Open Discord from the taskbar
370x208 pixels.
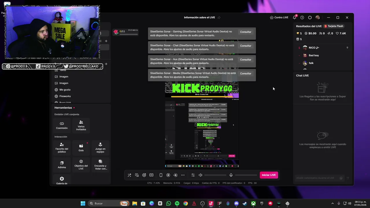236,203
